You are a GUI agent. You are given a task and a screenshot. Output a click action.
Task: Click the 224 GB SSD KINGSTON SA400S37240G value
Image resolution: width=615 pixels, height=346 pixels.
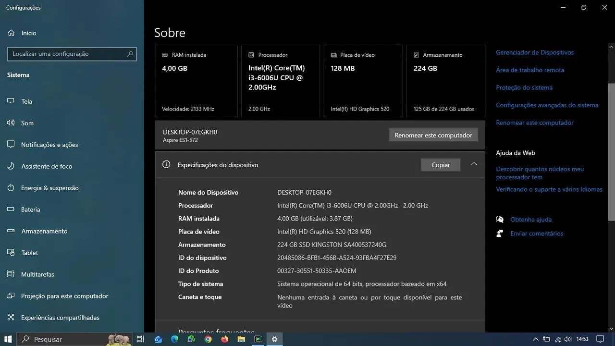tap(332, 245)
